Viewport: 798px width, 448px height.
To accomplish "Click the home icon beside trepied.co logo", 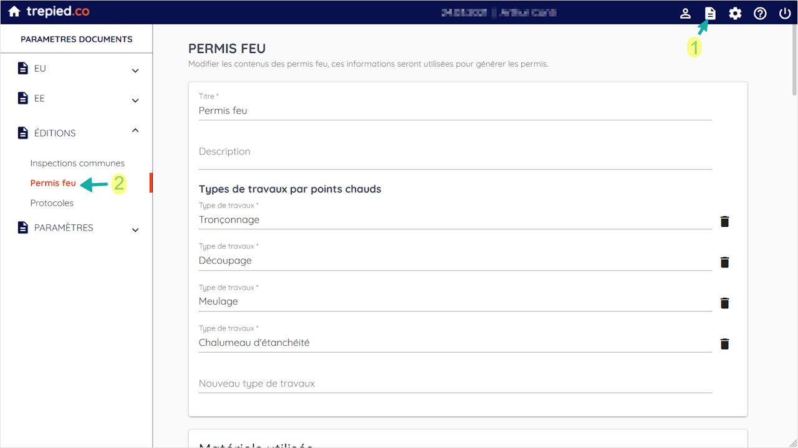I will [x=14, y=12].
